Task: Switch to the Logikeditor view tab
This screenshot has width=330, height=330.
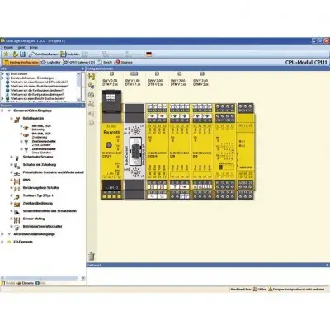Action: click(51, 63)
